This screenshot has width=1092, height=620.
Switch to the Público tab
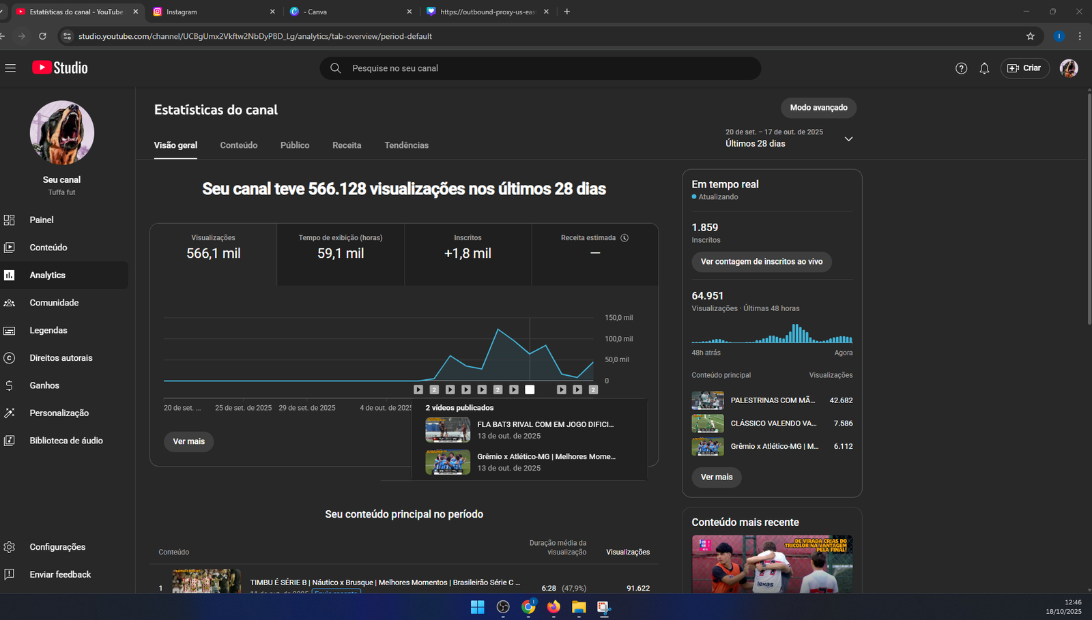295,145
